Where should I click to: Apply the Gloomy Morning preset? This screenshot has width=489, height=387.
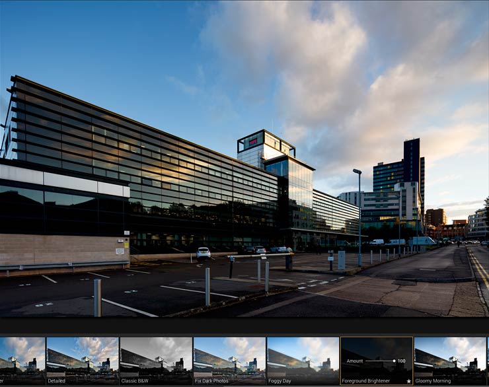point(450,361)
